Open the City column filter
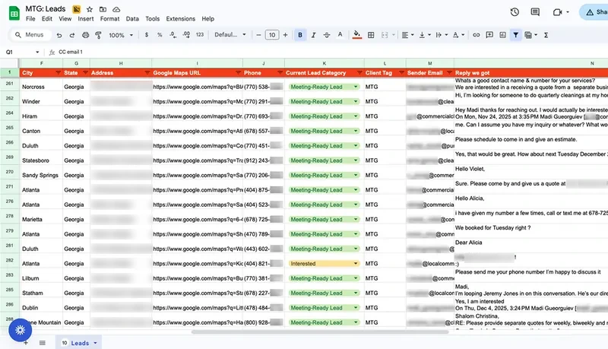This screenshot has height=349, width=608. tap(59, 73)
